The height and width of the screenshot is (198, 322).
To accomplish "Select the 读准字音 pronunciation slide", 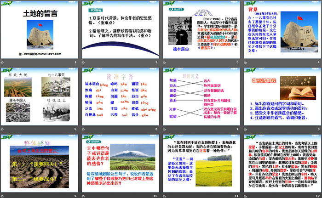I will (121, 96).
